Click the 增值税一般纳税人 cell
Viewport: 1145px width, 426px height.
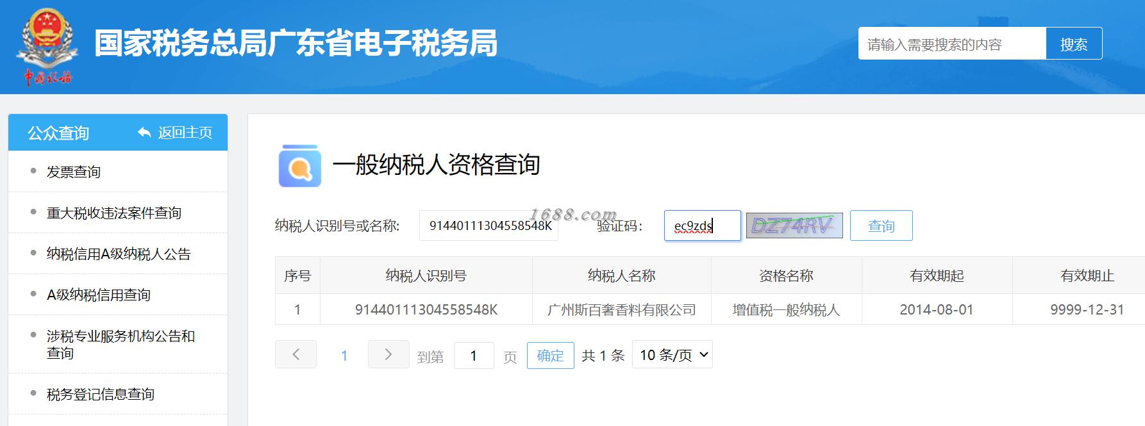point(787,309)
